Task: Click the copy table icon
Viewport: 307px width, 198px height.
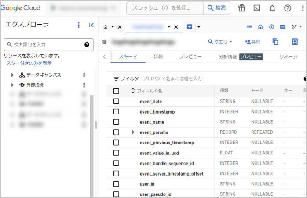Action: pos(275,42)
